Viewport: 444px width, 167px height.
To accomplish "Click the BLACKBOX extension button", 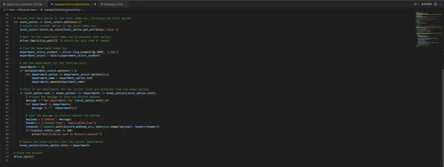I will click(427, 4).
